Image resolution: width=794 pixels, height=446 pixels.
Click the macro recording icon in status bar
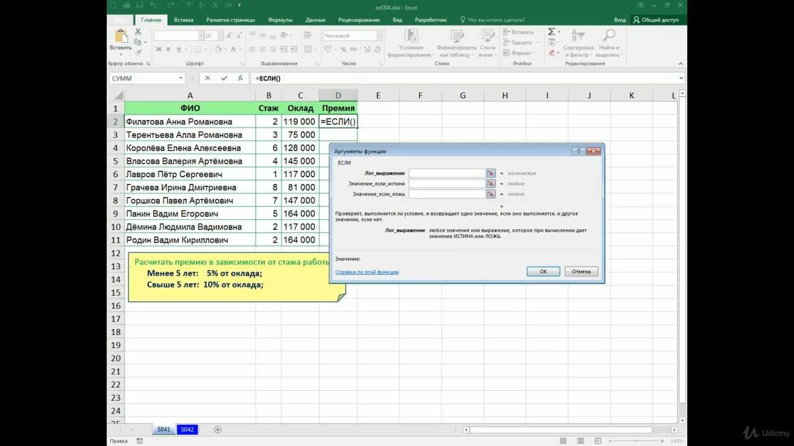click(139, 441)
